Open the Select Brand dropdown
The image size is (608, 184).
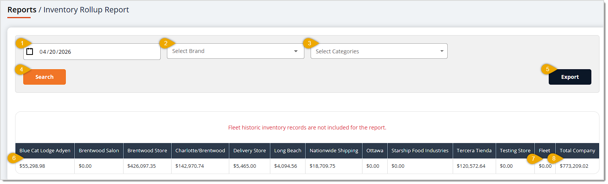235,51
